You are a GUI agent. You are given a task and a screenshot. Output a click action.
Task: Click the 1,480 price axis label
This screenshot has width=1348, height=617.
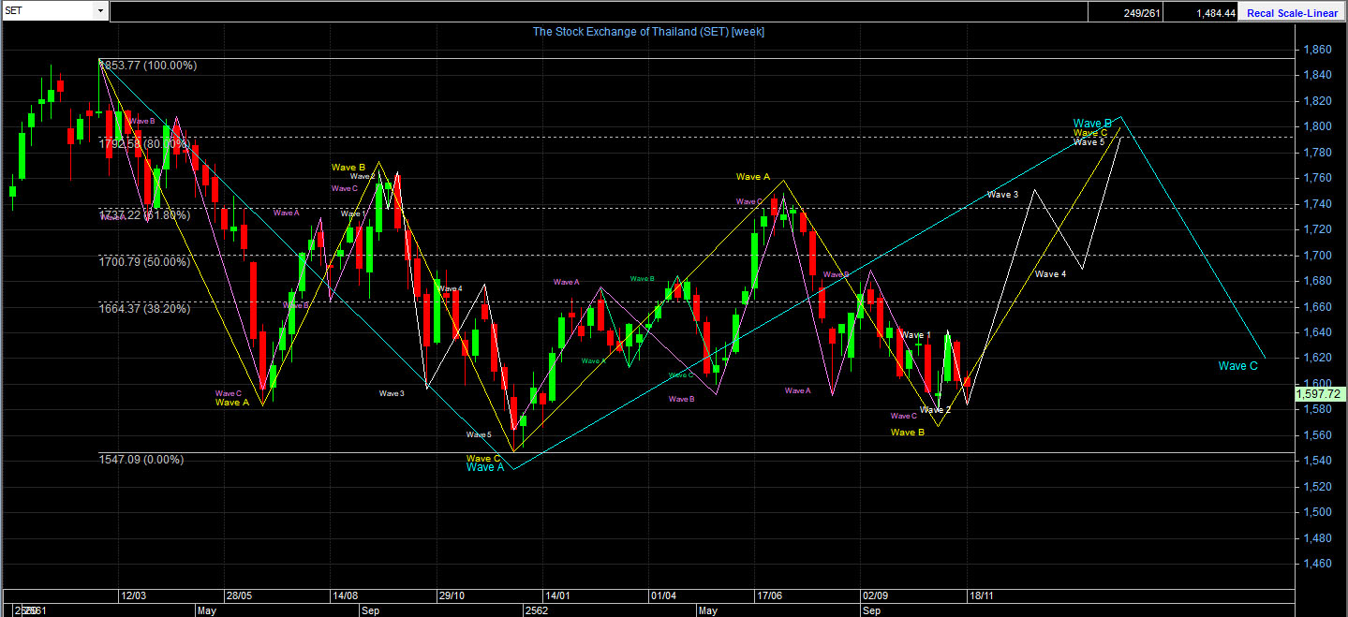pos(1315,538)
